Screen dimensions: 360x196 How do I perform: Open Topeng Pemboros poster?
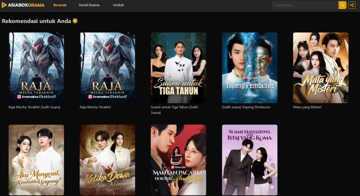(249, 68)
